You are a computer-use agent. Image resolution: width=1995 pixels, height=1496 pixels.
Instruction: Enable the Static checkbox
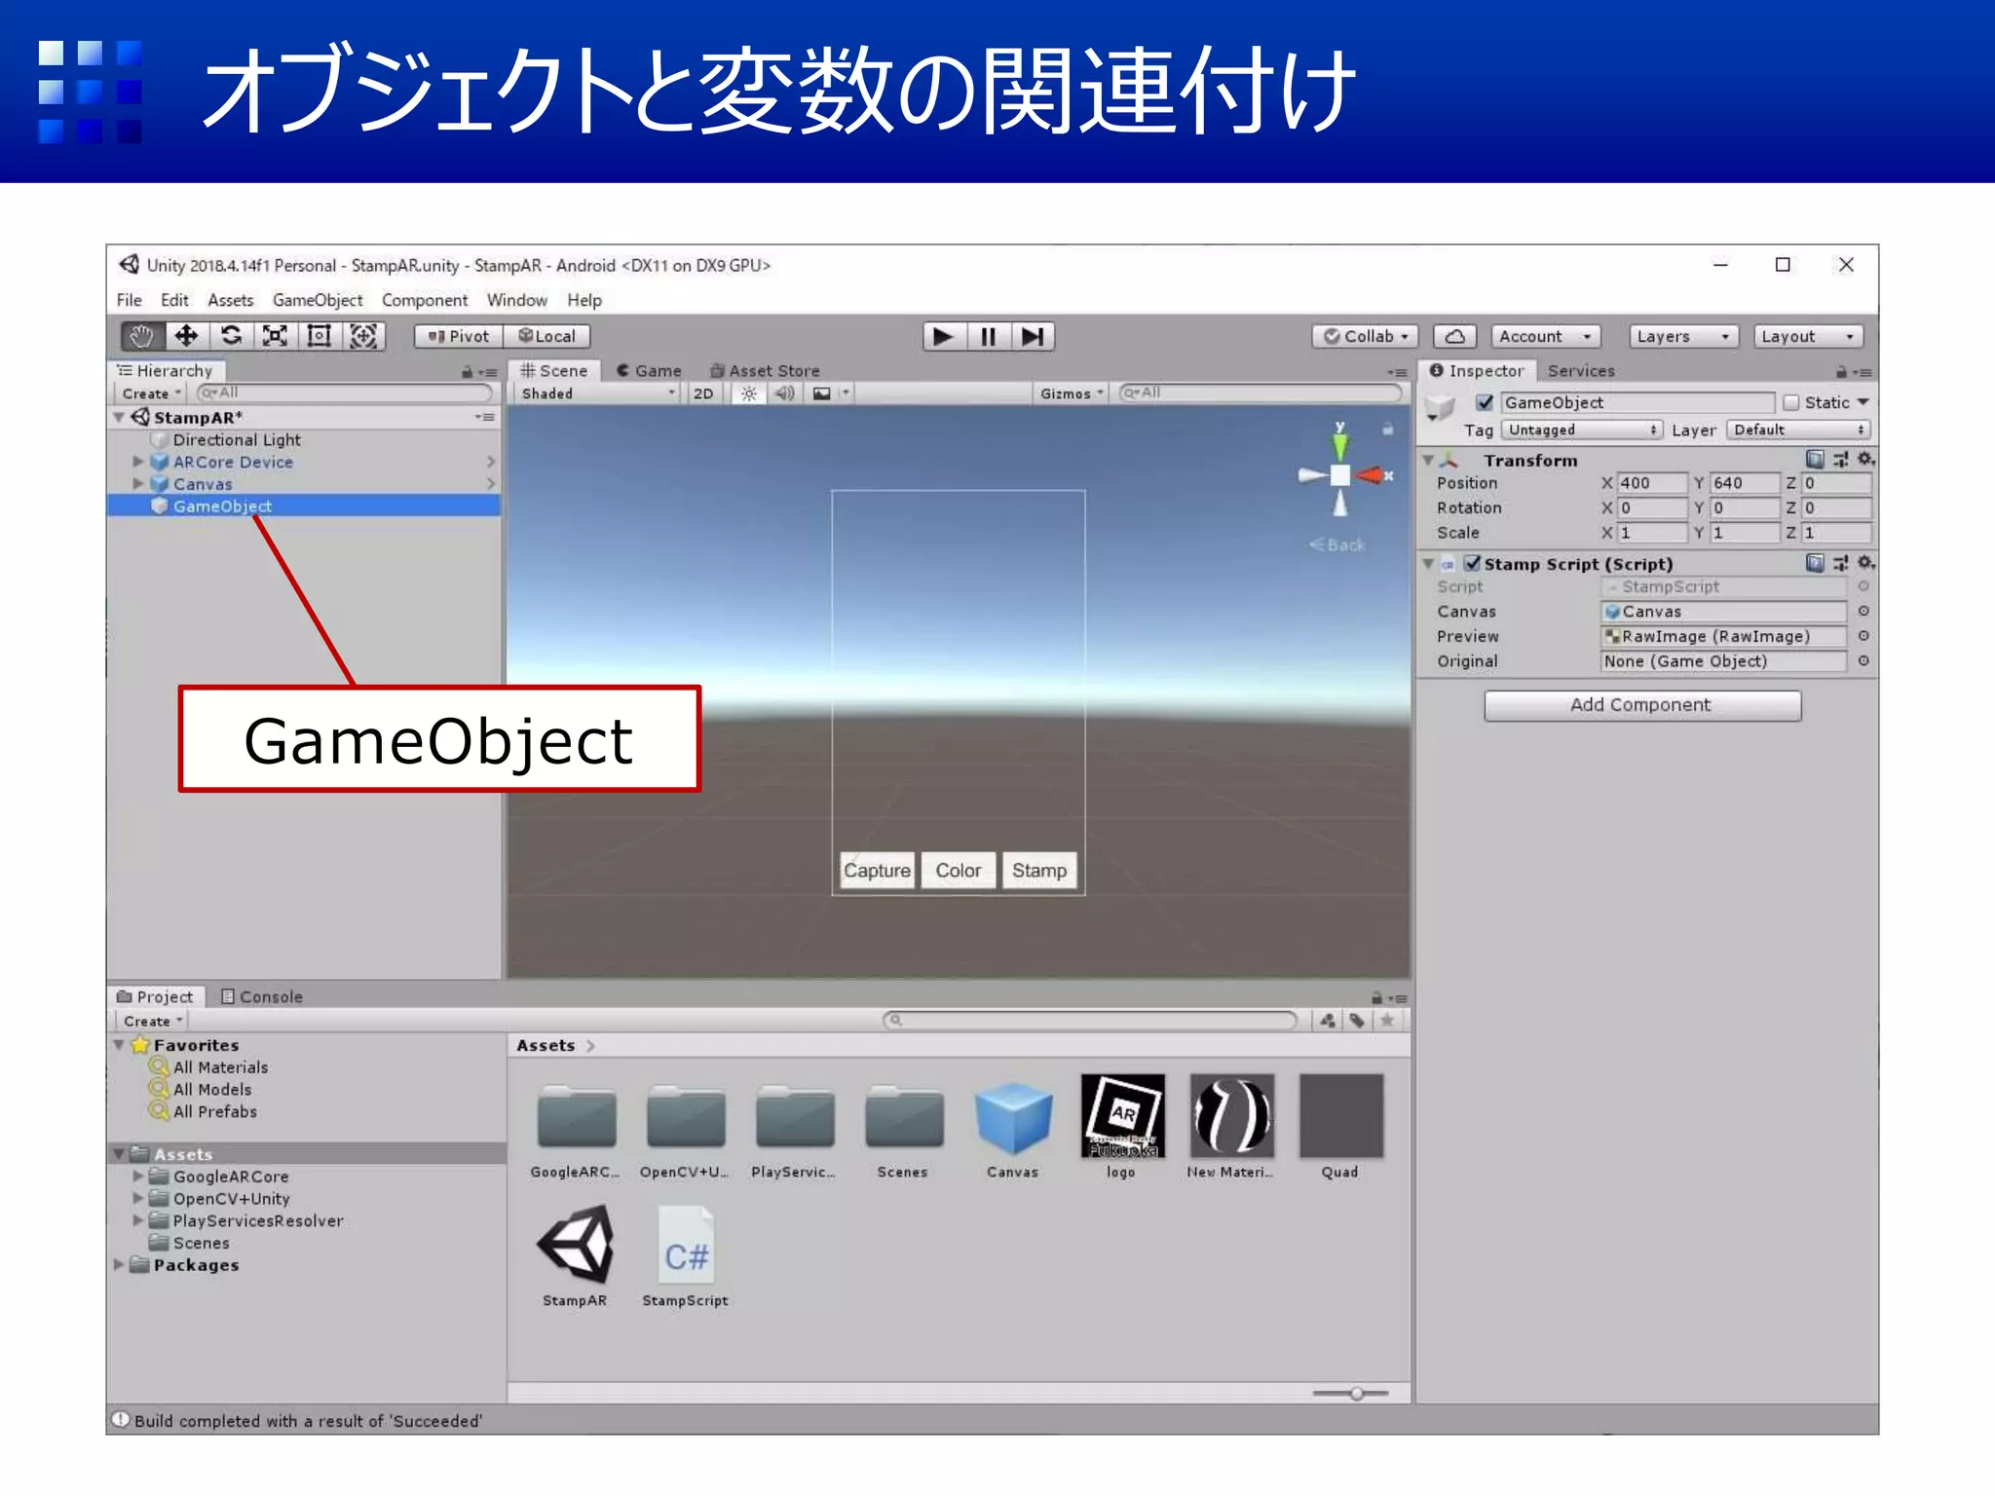[x=1791, y=402]
